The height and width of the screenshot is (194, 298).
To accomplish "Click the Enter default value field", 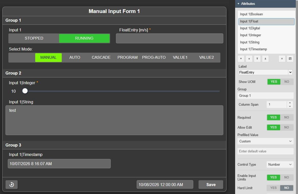I will [x=265, y=151].
